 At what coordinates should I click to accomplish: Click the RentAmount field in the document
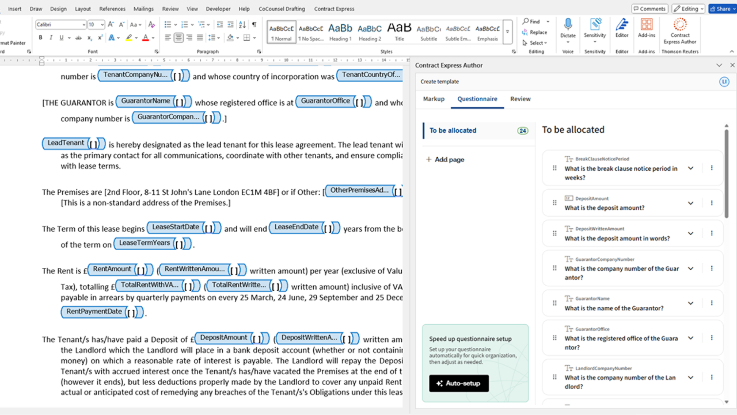[x=112, y=269]
